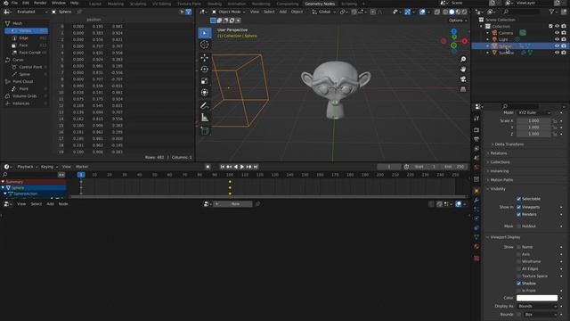Select the Move tool in viewport toolbar
Screen dimensions: 570x321
[x=205, y=57]
